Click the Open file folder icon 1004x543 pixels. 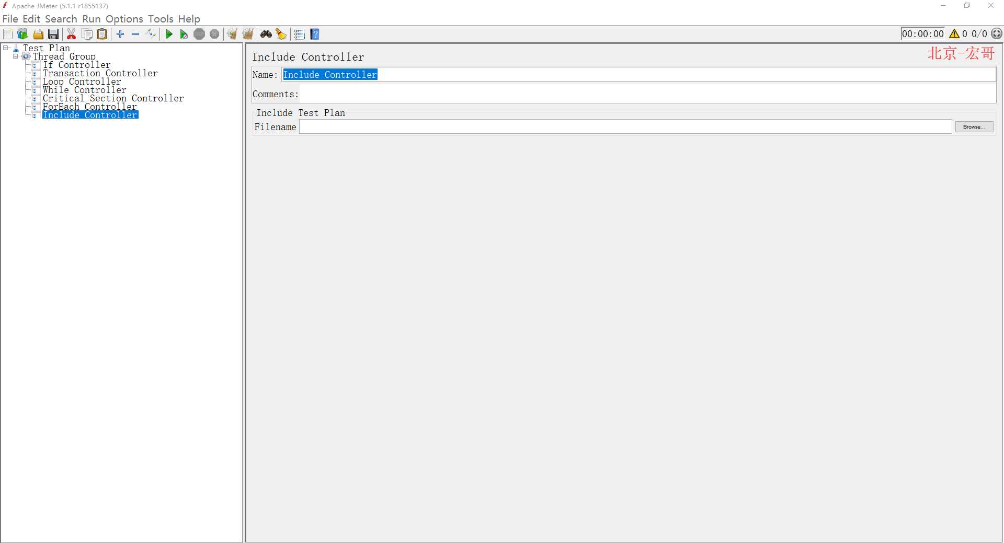38,34
